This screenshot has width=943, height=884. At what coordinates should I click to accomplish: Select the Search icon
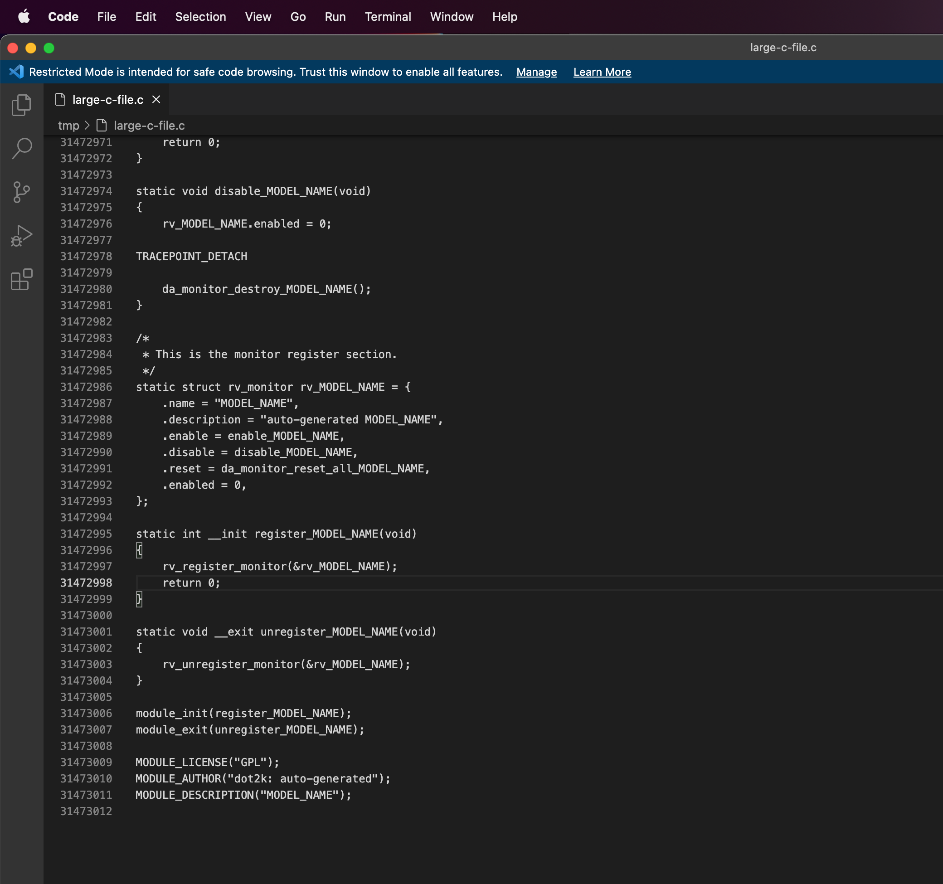pos(21,148)
